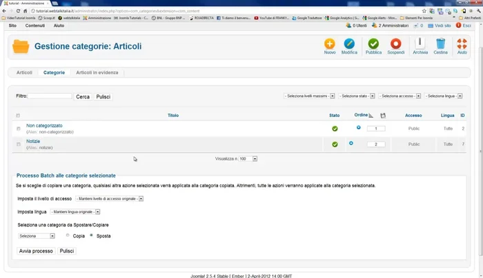Screen dimensions: 483x278
Task: Open the Non categorizzato category link
Action: [x=44, y=126]
